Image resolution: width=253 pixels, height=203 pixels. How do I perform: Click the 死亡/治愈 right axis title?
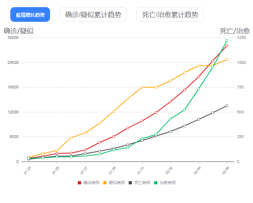[235, 31]
